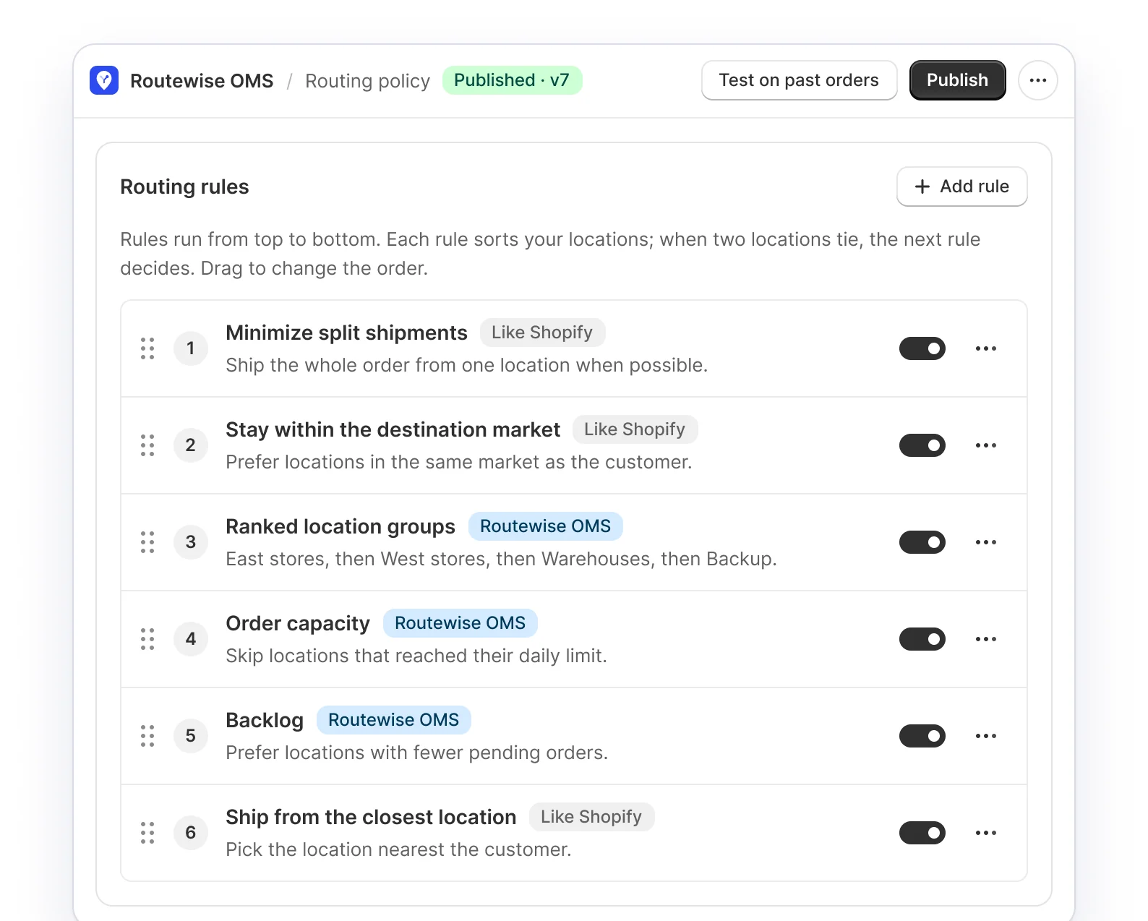This screenshot has width=1148, height=921.
Task: Grab the drag handle for Backlog rule
Action: [x=147, y=736]
